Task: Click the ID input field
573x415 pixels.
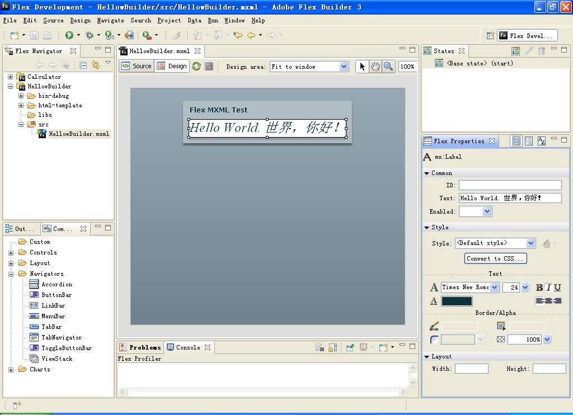Action: coord(510,185)
